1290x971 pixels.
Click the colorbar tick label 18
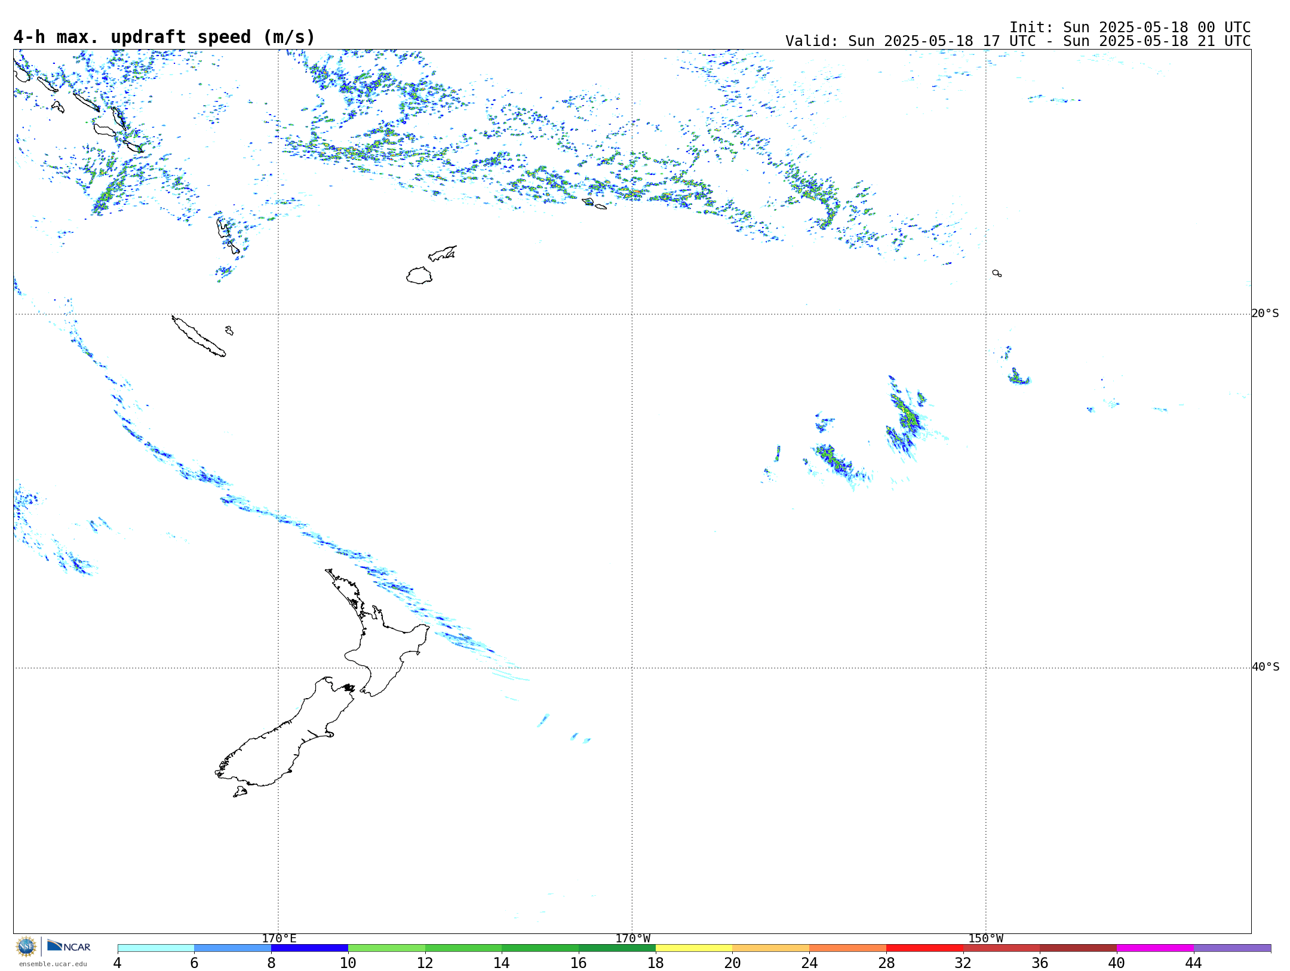coord(656,963)
